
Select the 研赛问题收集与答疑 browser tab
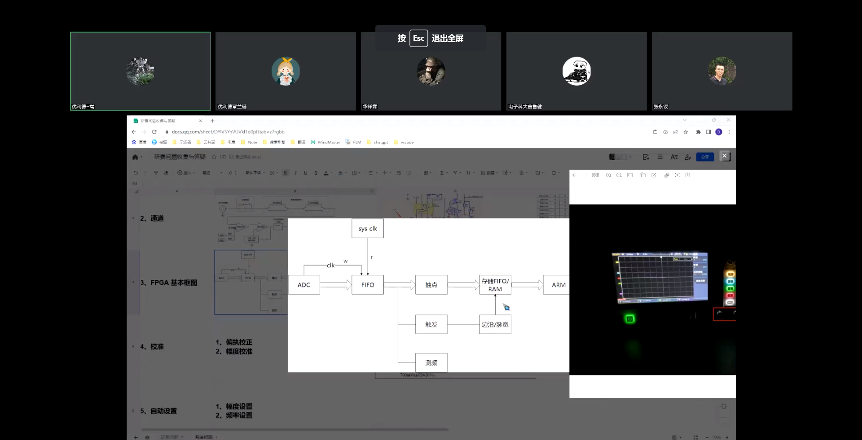coord(167,121)
